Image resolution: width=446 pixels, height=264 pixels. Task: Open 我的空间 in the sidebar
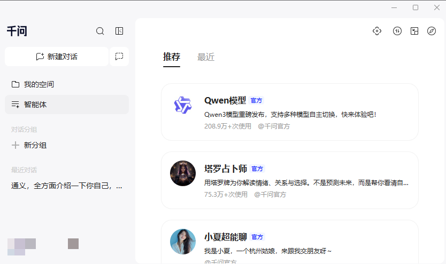tap(67, 84)
